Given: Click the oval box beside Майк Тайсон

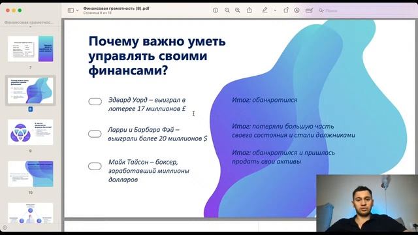Looking at the screenshot, I should pos(95,166).
